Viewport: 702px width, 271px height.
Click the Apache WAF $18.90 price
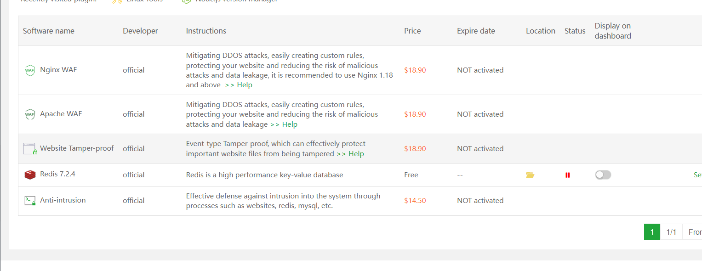tap(415, 114)
